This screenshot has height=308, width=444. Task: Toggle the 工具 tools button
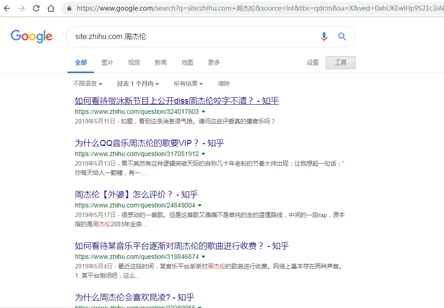[341, 62]
